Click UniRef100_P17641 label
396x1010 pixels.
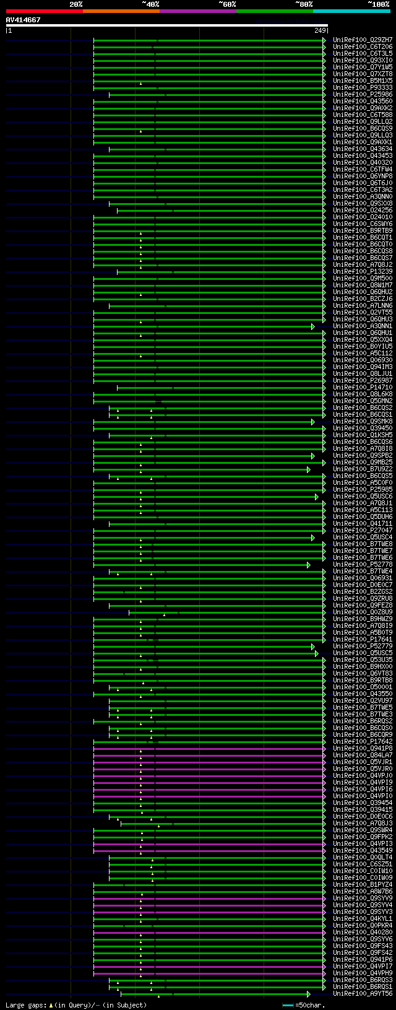363,640
